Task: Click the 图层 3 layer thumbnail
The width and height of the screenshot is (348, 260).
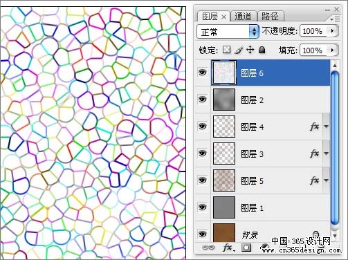Action: pos(224,154)
